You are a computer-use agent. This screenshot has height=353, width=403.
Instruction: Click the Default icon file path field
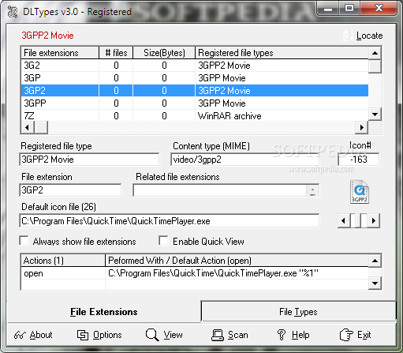click(170, 221)
